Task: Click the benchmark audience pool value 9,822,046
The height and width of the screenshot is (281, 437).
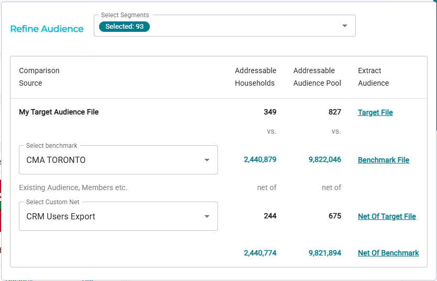Action: pyautogui.click(x=325, y=160)
